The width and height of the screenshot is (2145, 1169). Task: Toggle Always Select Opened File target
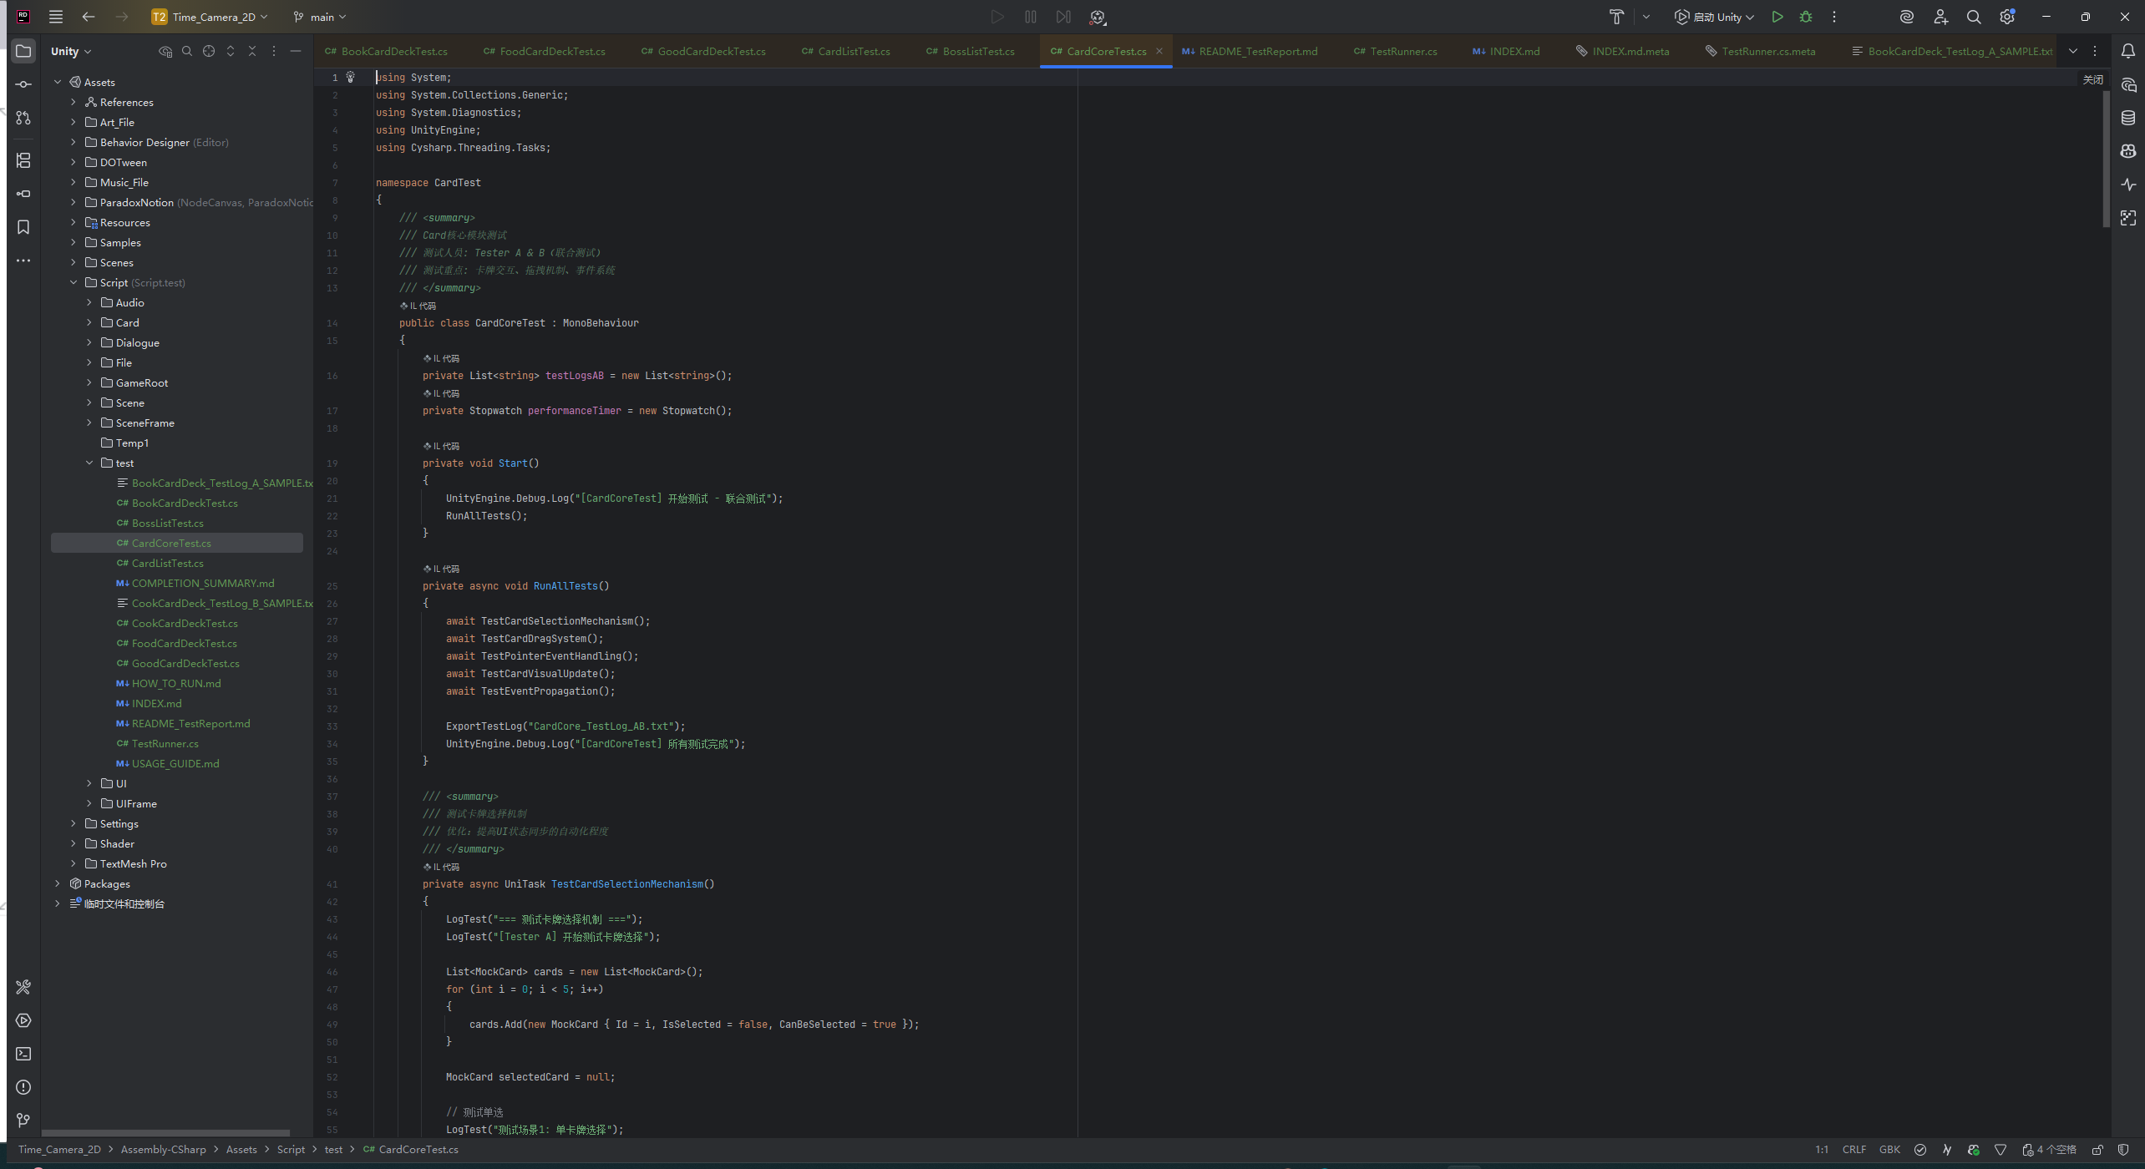(x=209, y=51)
